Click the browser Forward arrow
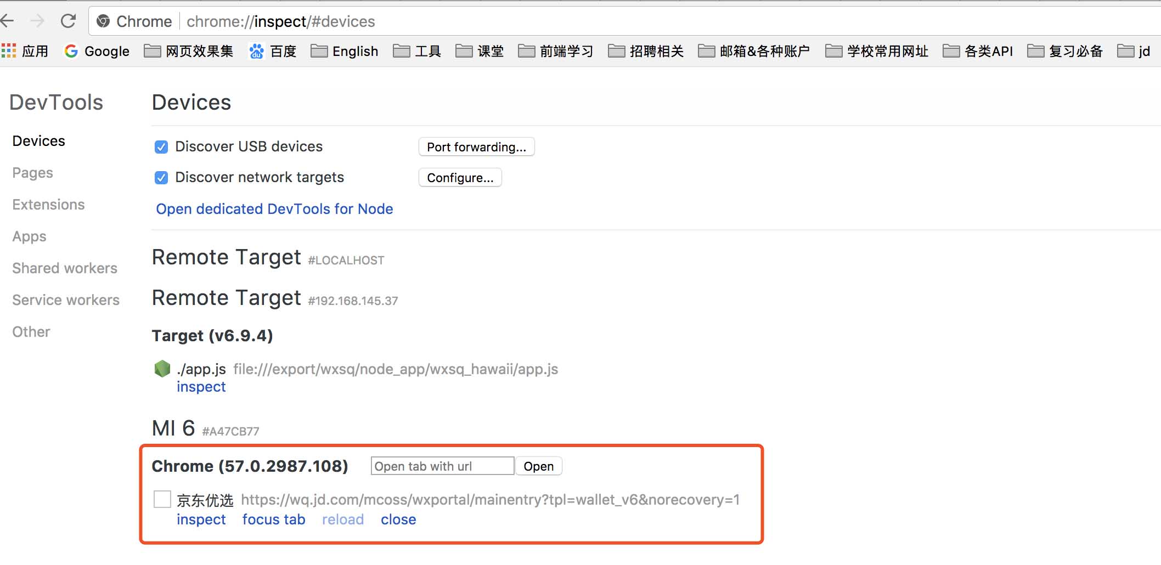The width and height of the screenshot is (1161, 565). pyautogui.click(x=37, y=21)
